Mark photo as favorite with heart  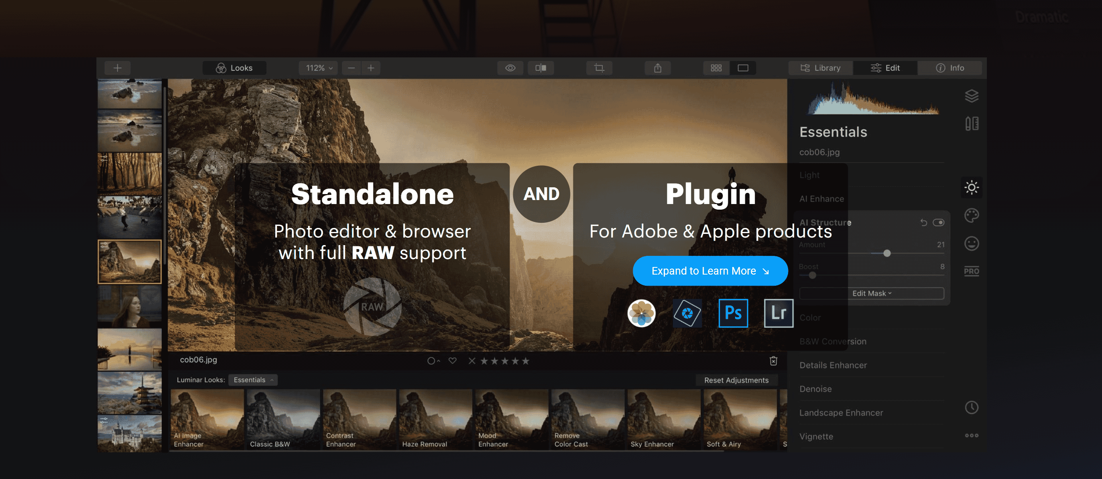tap(452, 361)
